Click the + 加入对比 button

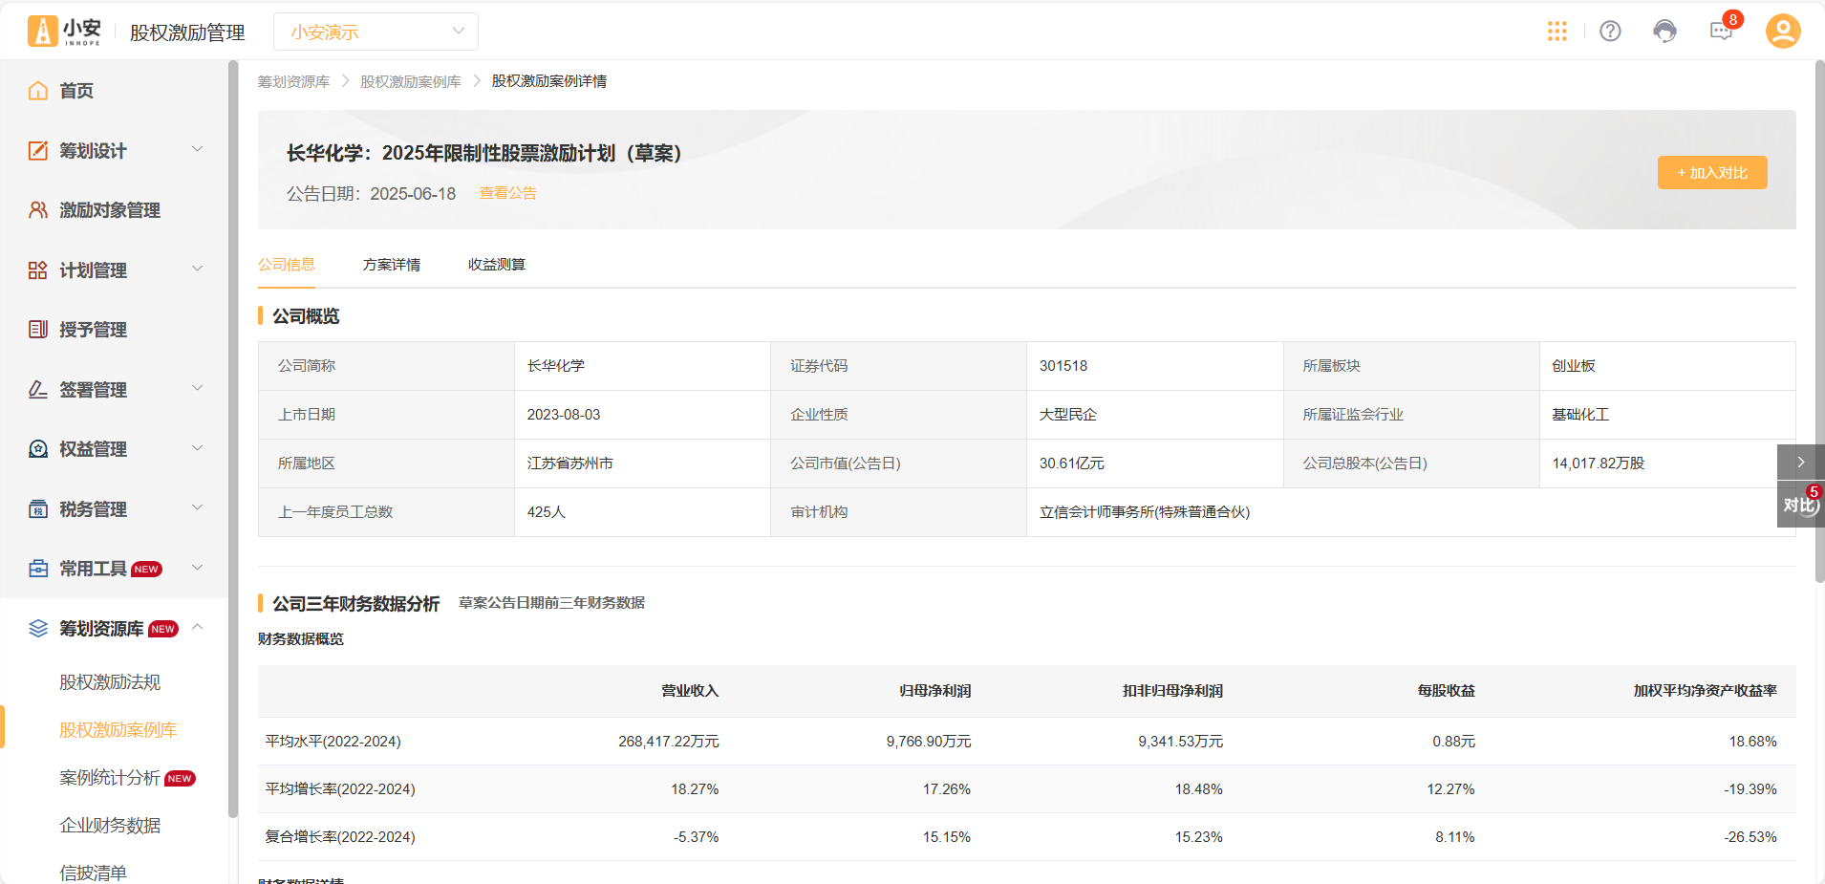coord(1712,173)
